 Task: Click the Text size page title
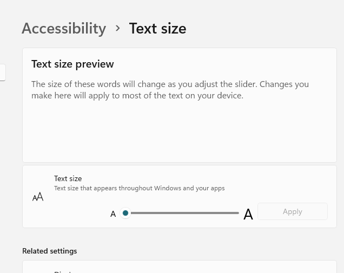tap(158, 29)
